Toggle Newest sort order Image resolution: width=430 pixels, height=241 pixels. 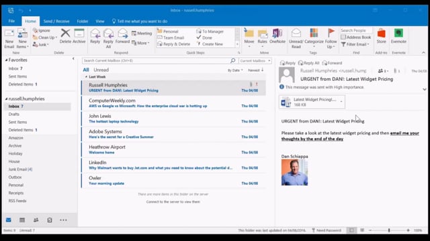point(255,70)
